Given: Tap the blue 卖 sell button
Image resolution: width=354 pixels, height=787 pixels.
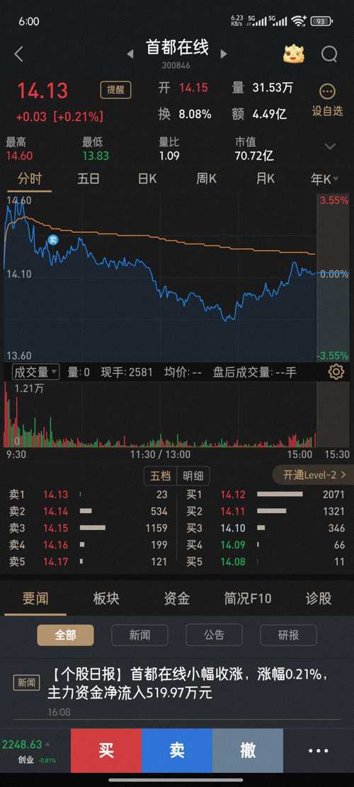Looking at the screenshot, I should (177, 751).
